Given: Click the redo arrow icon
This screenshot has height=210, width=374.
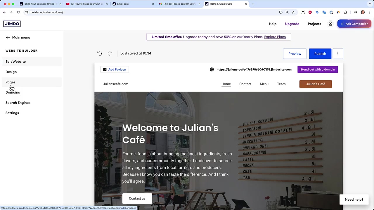Looking at the screenshot, I should (110, 53).
